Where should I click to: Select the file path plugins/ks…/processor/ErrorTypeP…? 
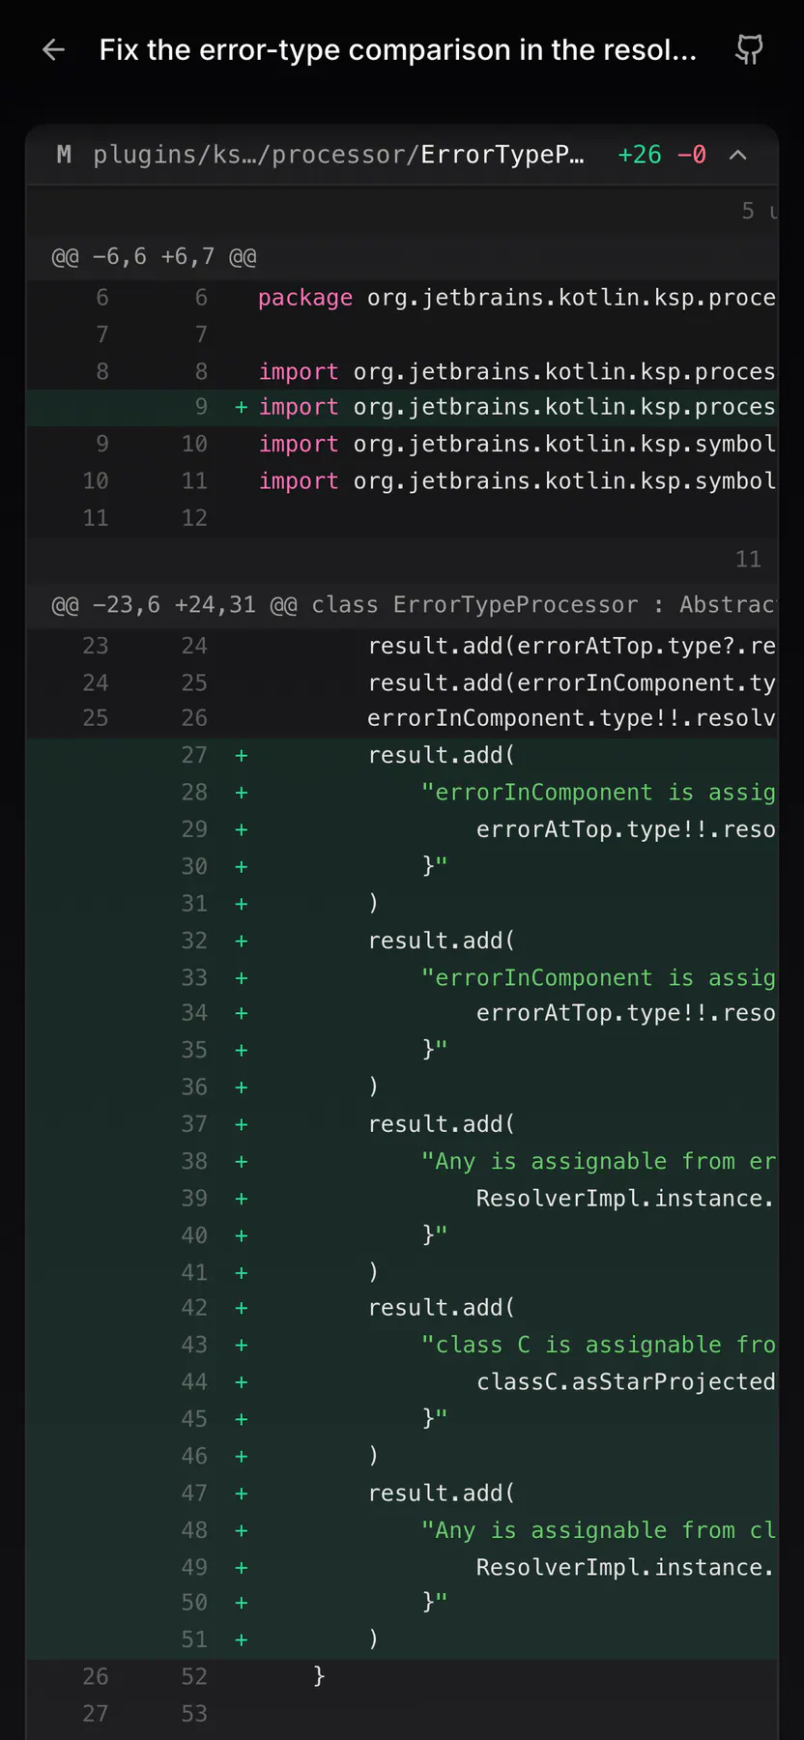pyautogui.click(x=338, y=155)
